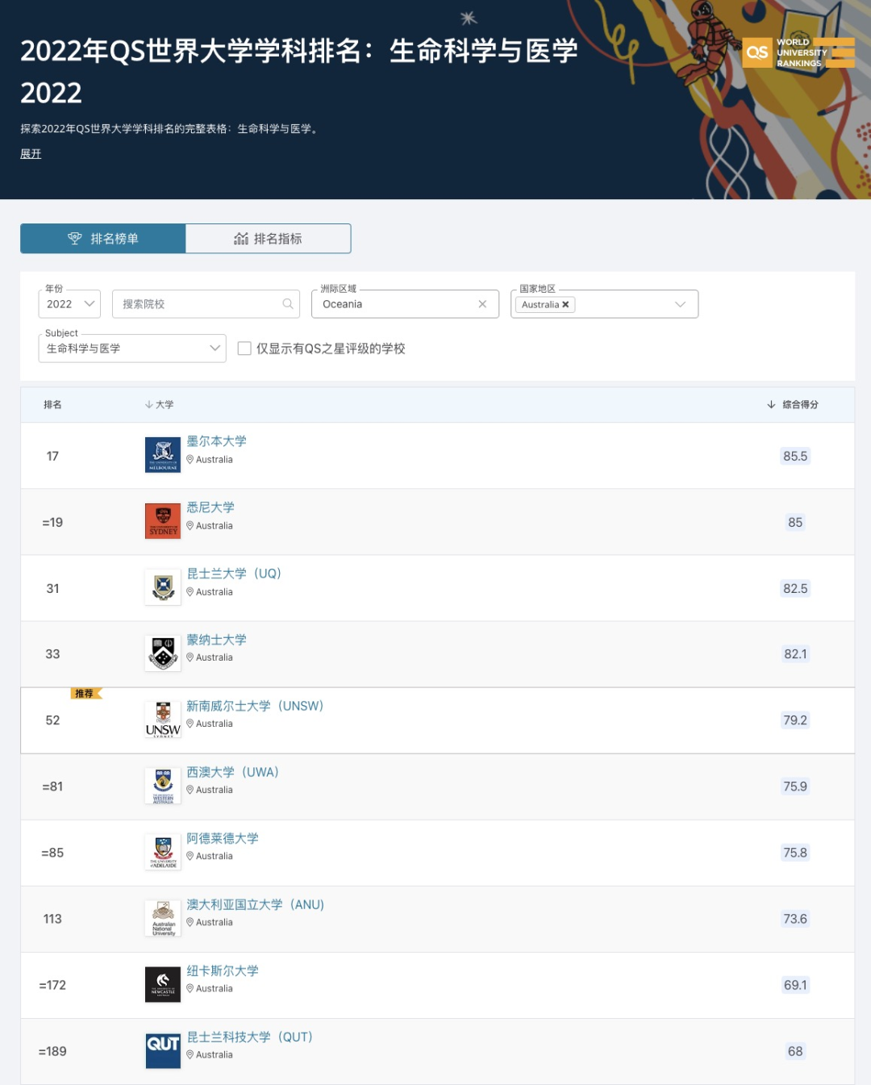871x1085 pixels.
Task: Open 西澳大学（UWA）link
Action: pos(233,772)
